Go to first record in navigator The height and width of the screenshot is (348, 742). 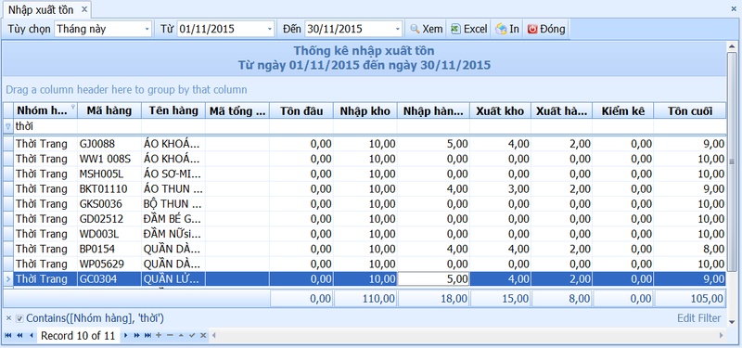tap(8, 335)
